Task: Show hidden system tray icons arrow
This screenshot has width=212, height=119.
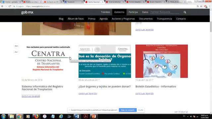Action: pos(188,116)
